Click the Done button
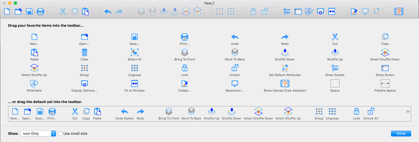The image size is (419, 142). pos(401,134)
